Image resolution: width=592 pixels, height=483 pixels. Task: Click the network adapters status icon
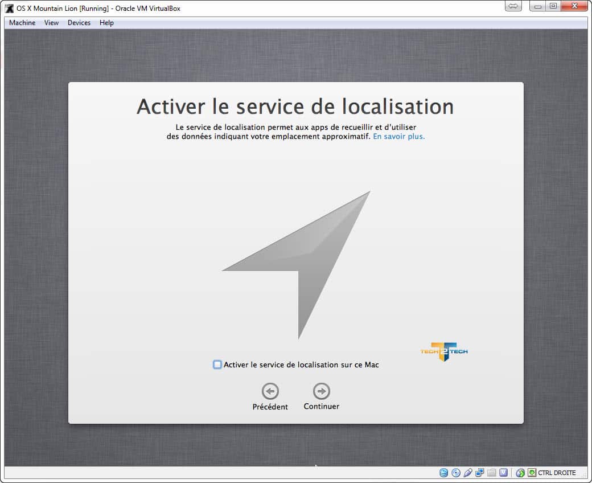[x=479, y=472]
